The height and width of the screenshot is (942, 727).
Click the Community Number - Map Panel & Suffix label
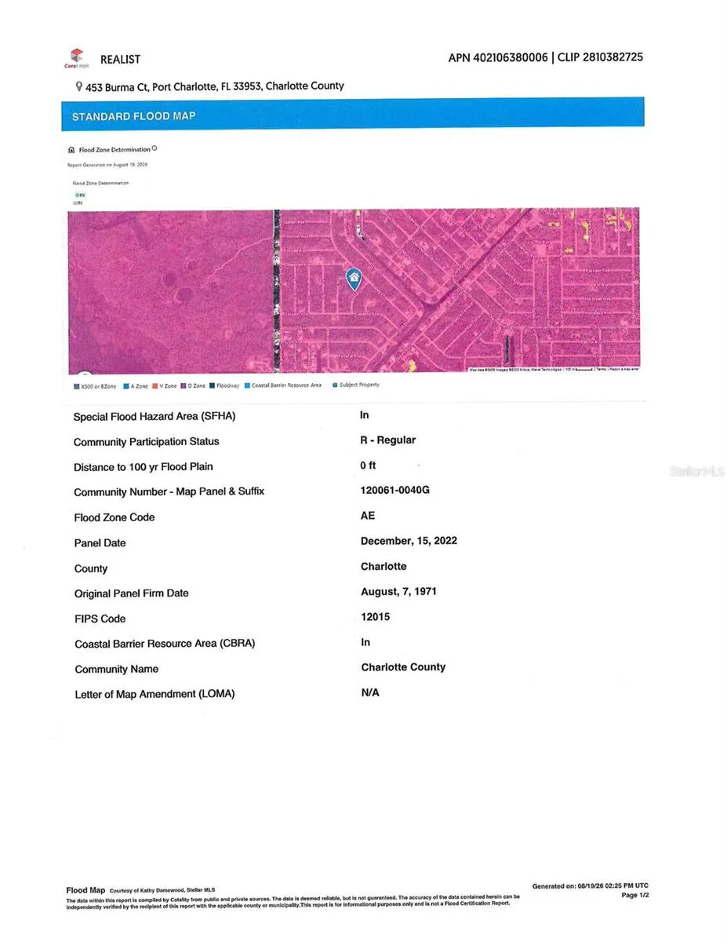(x=169, y=492)
